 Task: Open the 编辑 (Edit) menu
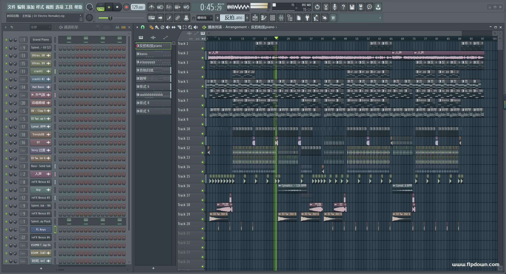click(x=21, y=7)
